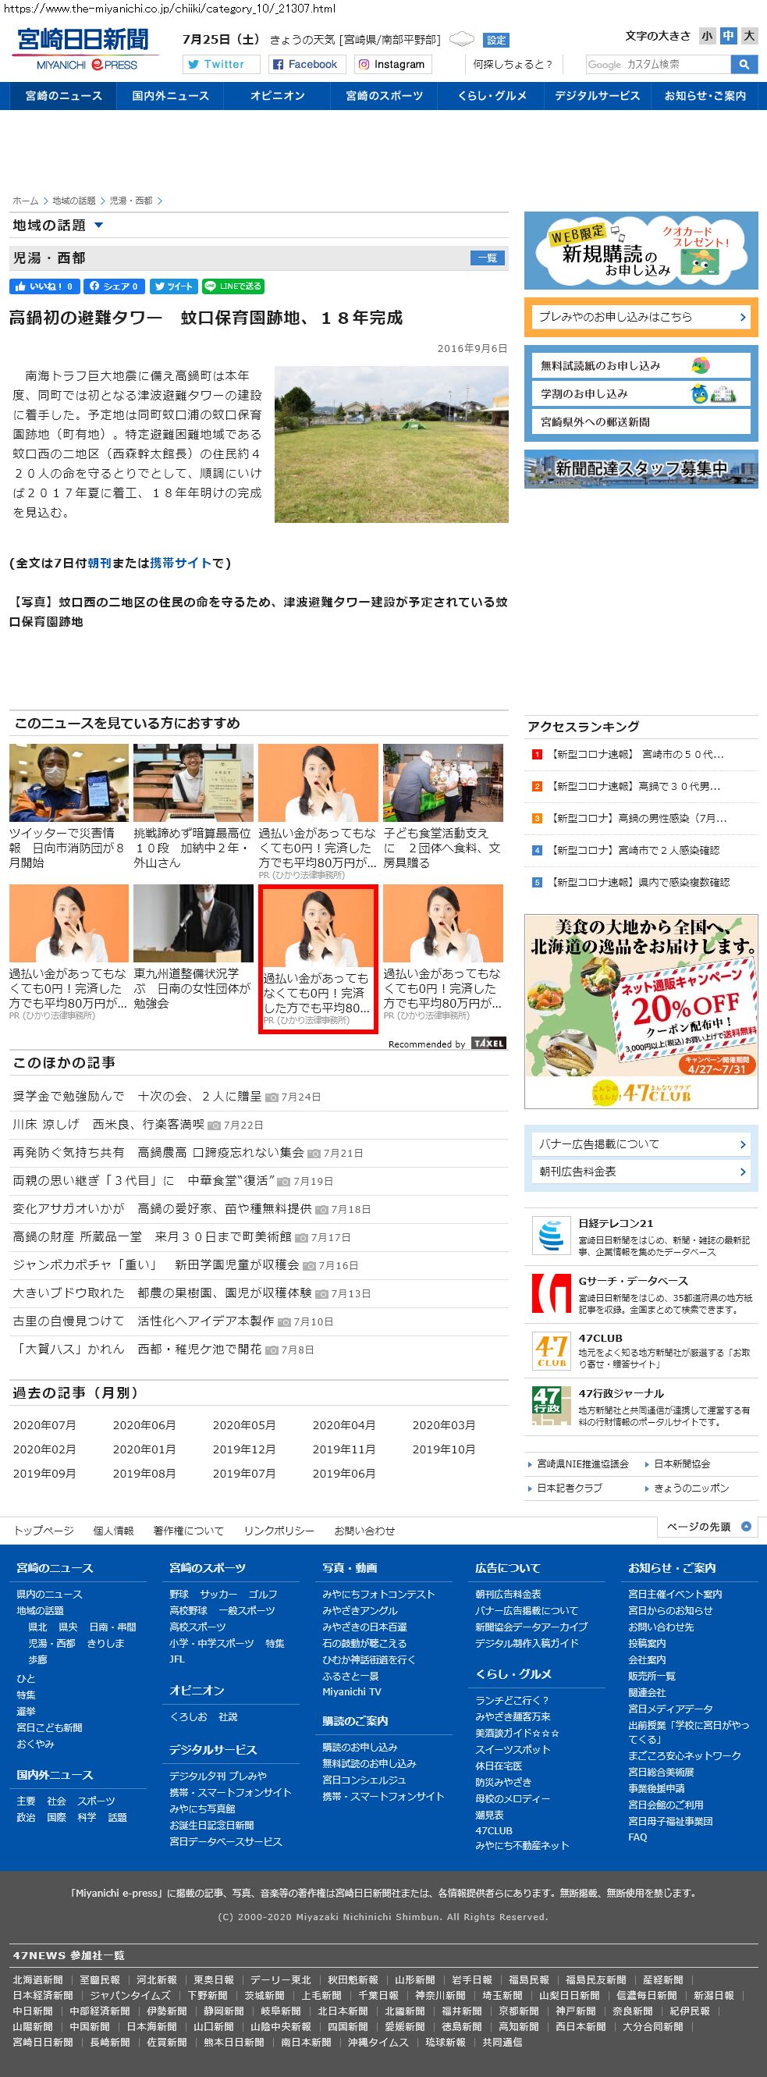Set text size to 大
Image resolution: width=767 pixels, height=2077 pixels.
coord(748,35)
